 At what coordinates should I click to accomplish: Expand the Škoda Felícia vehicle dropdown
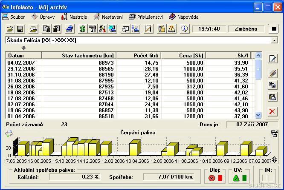pos(274,40)
